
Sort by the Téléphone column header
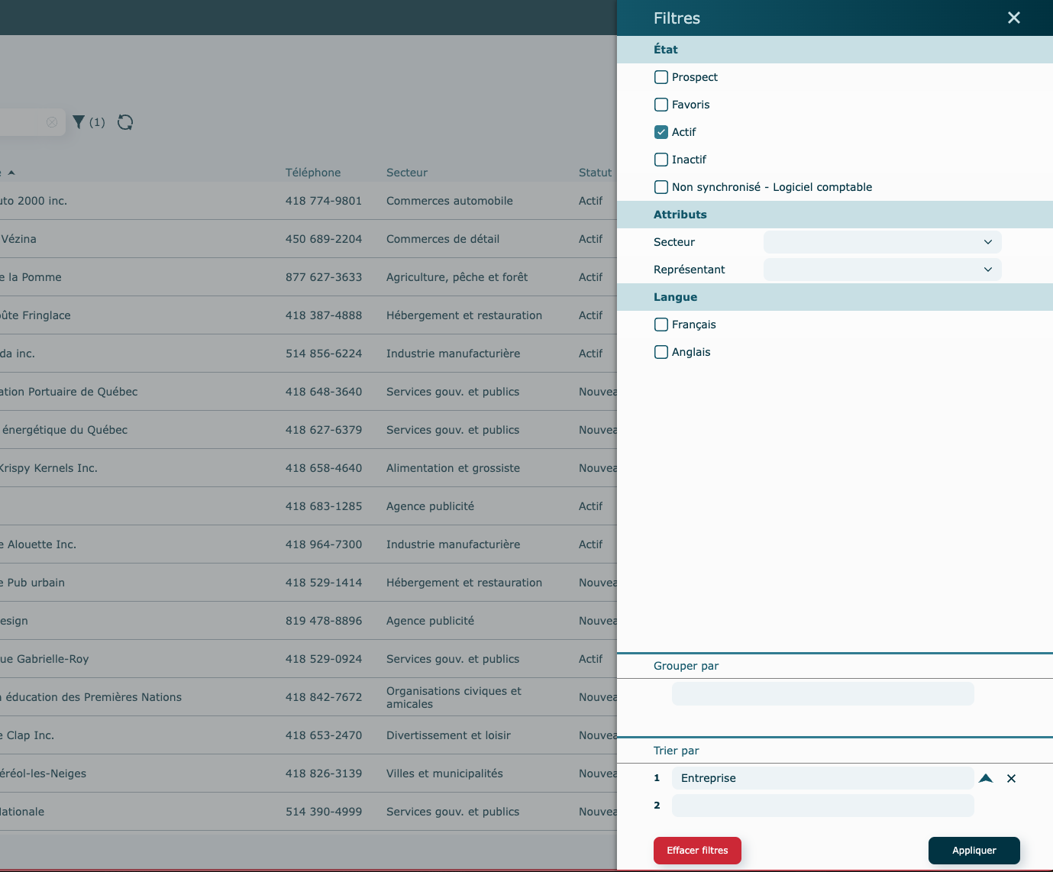313,173
